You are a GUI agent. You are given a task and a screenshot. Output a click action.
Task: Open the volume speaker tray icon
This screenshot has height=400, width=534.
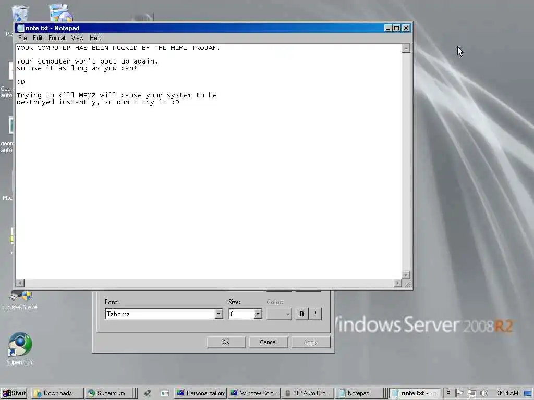click(x=484, y=393)
